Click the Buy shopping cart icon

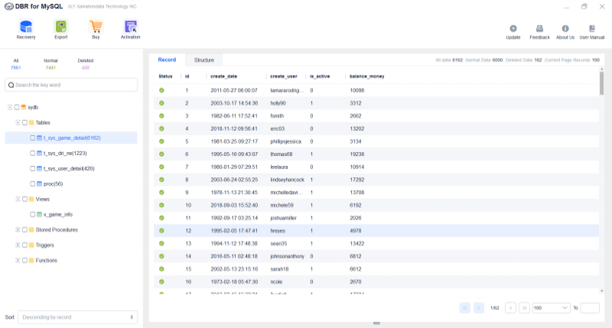96,28
